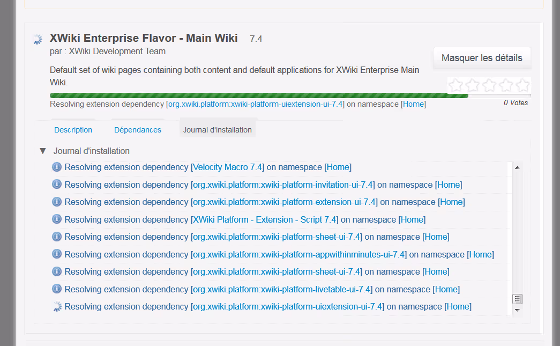560x346 pixels.
Task: Click Masquer les détails button
Action: click(482, 58)
